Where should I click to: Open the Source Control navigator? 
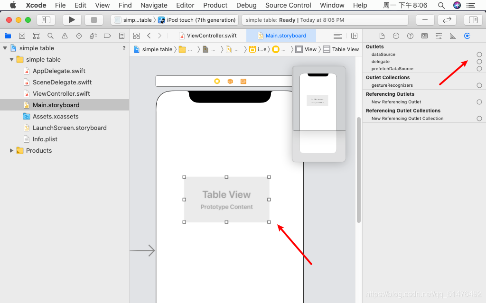[22, 36]
